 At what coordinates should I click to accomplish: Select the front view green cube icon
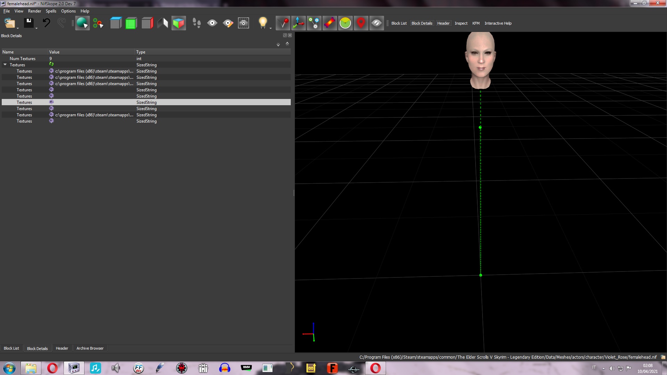pyautogui.click(x=131, y=23)
